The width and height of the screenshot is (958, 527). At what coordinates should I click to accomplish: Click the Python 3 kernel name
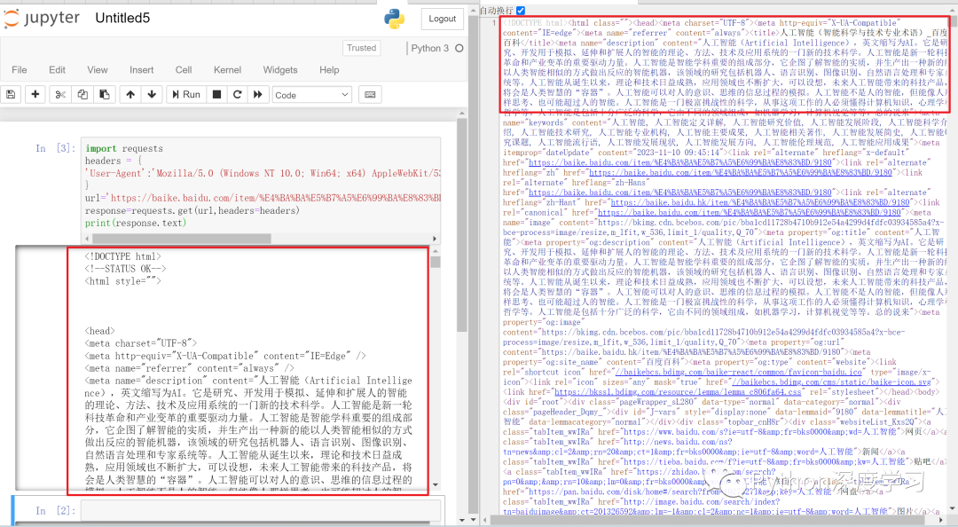429,48
